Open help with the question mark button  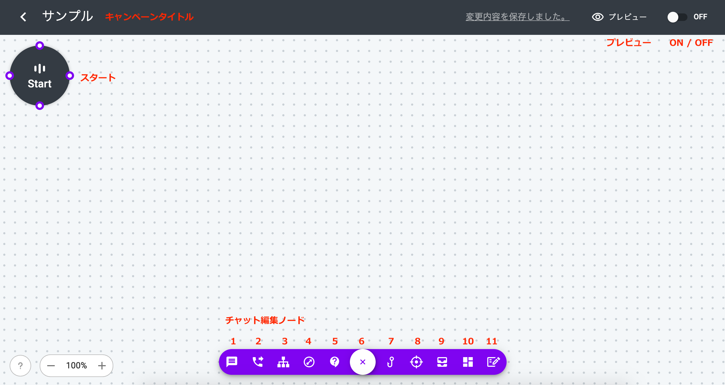point(20,366)
